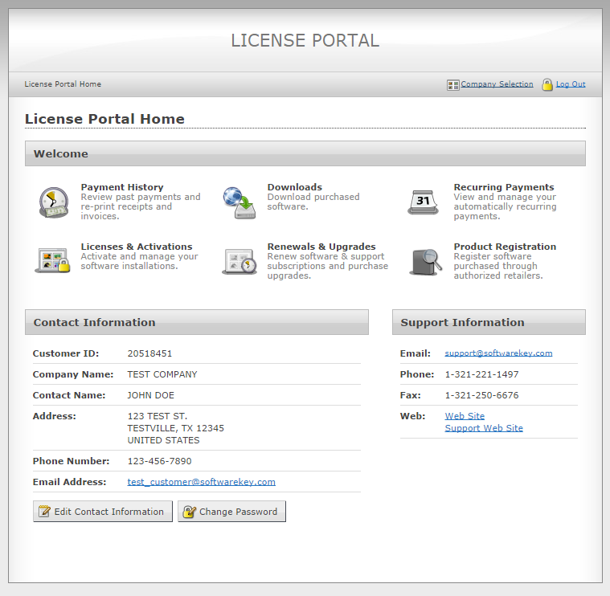Open the Web Site link
Screen dimensions: 610x596
(465, 416)
